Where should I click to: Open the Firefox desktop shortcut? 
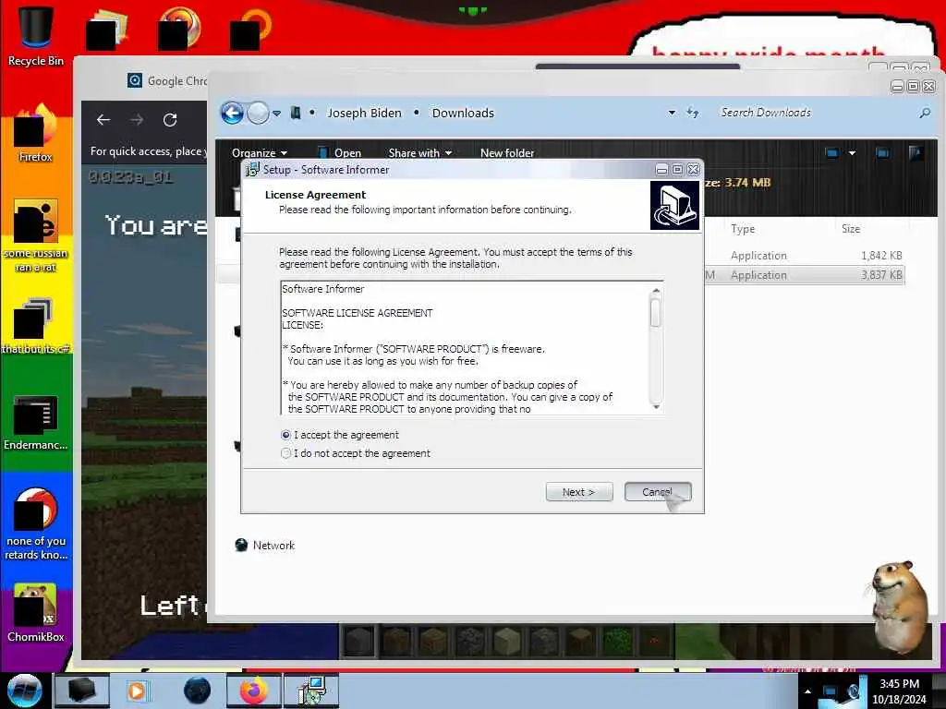click(x=36, y=133)
